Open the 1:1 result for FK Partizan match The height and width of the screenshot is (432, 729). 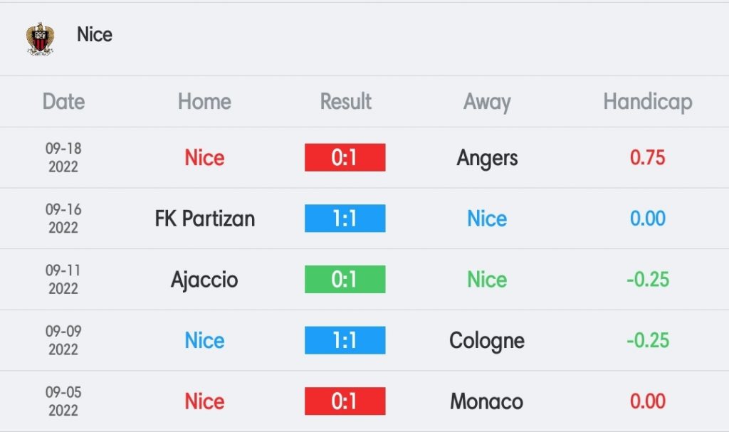pyautogui.click(x=345, y=218)
